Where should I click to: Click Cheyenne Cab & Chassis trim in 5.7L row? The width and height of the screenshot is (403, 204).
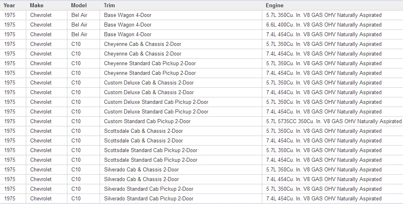[x=181, y=44]
